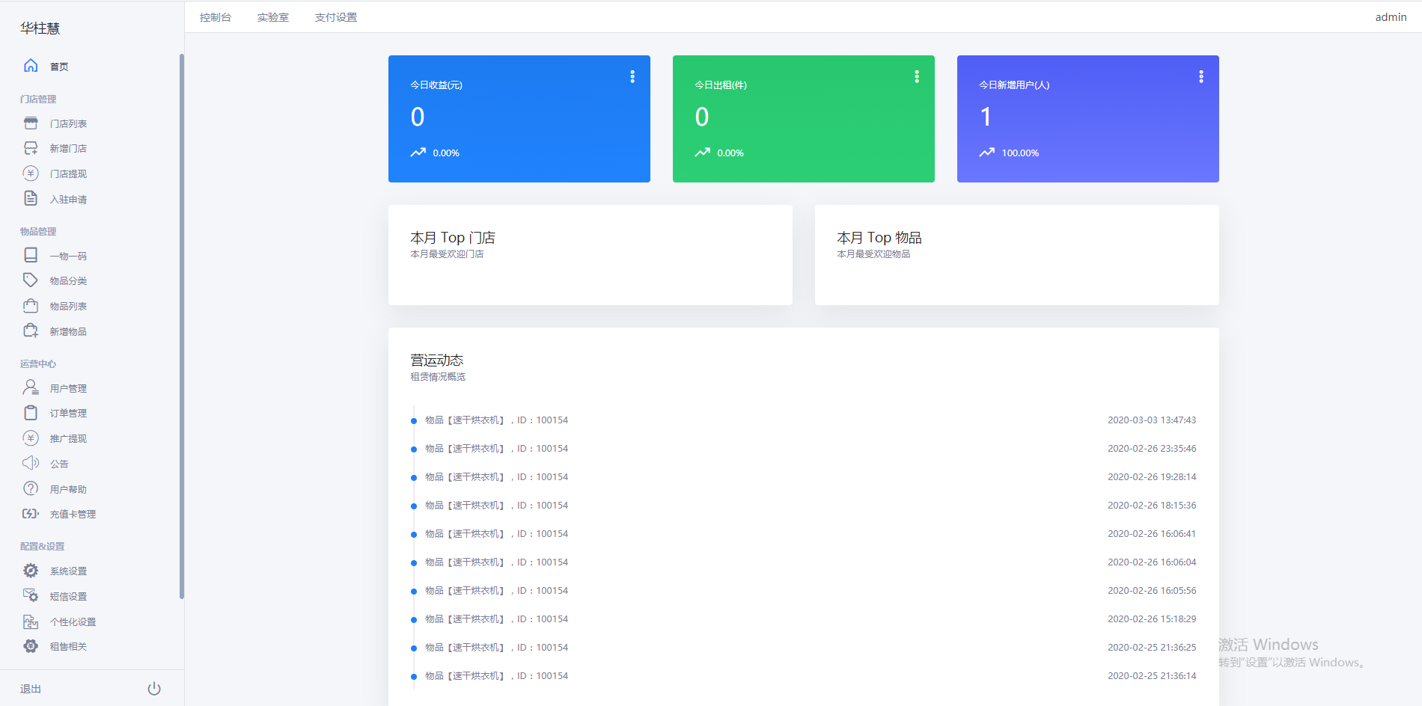Click the tag icon for 物品分类
This screenshot has height=706, width=1422.
[x=31, y=280]
